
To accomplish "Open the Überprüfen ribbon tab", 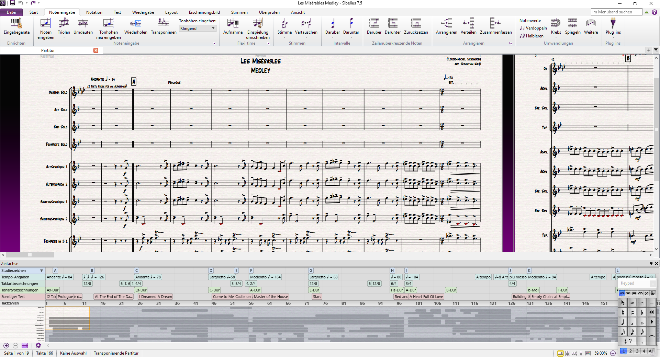I will click(x=269, y=12).
